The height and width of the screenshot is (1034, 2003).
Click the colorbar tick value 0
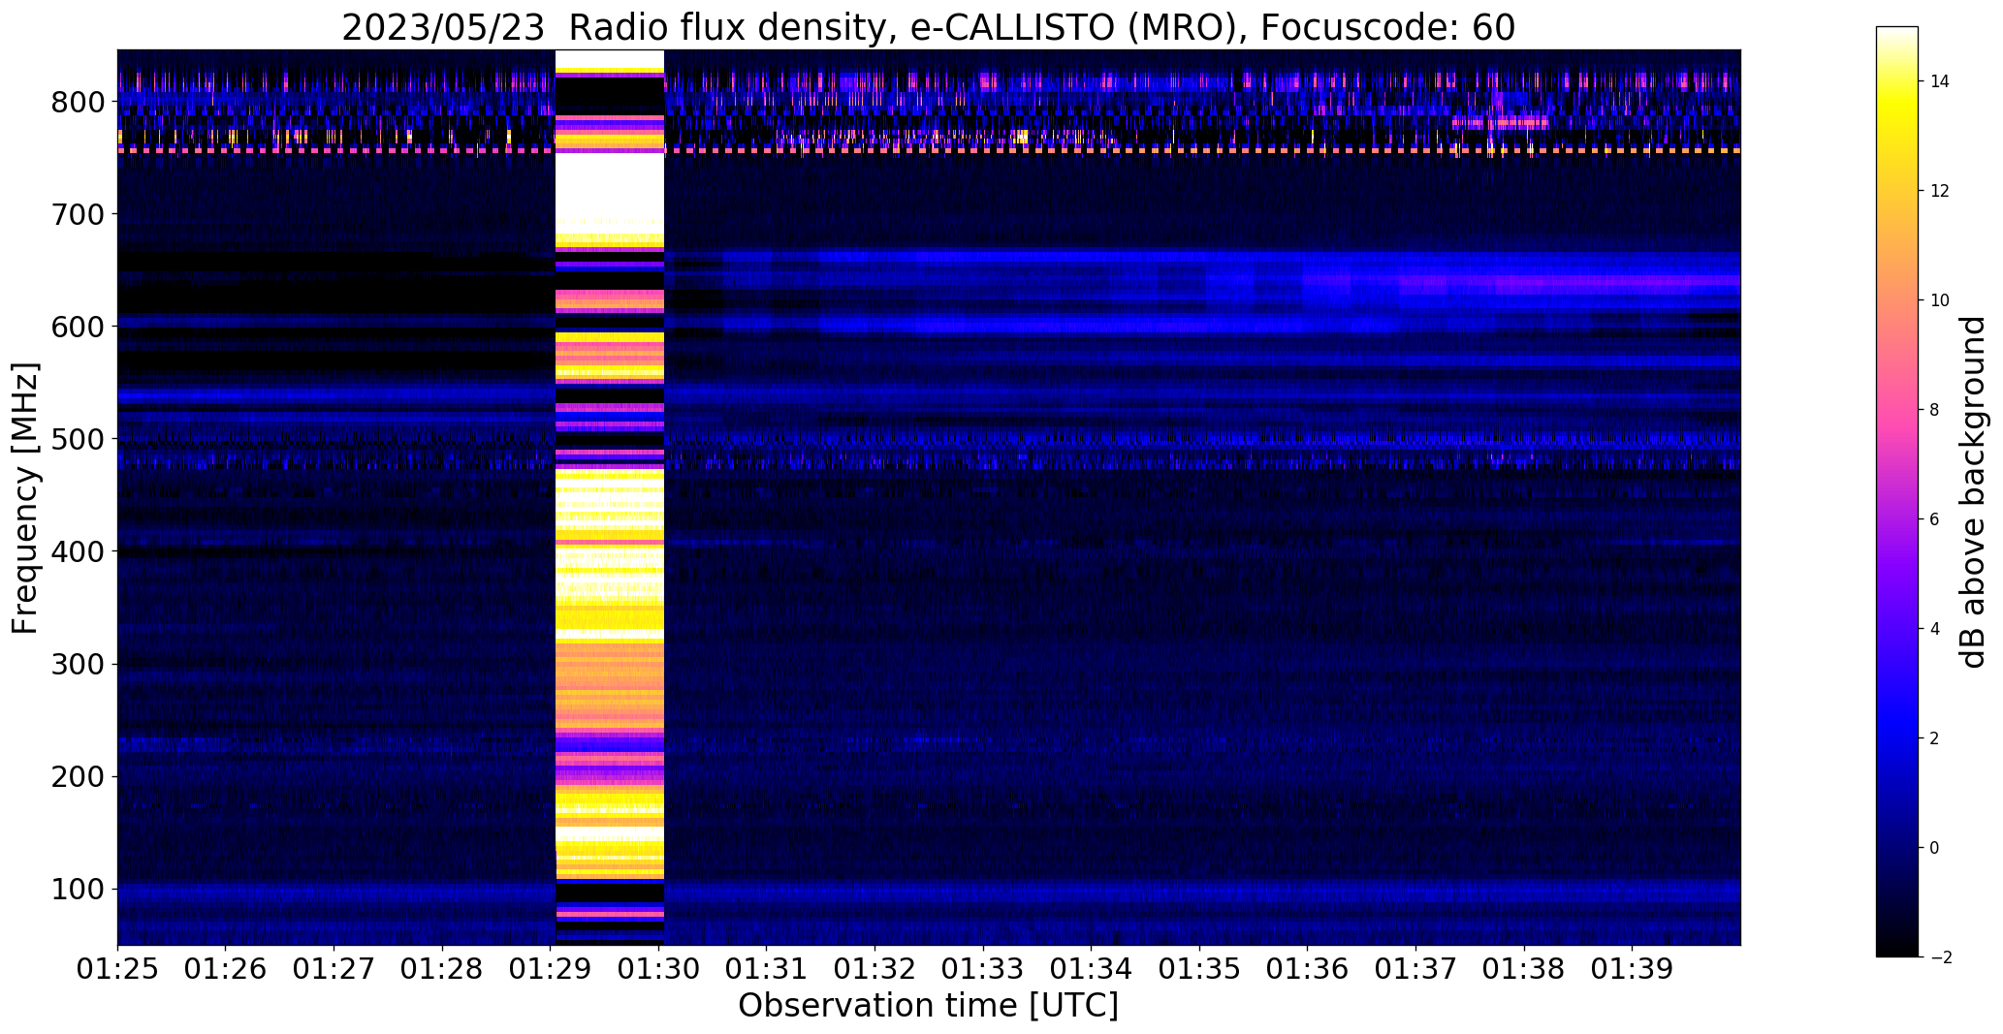pyautogui.click(x=1935, y=848)
